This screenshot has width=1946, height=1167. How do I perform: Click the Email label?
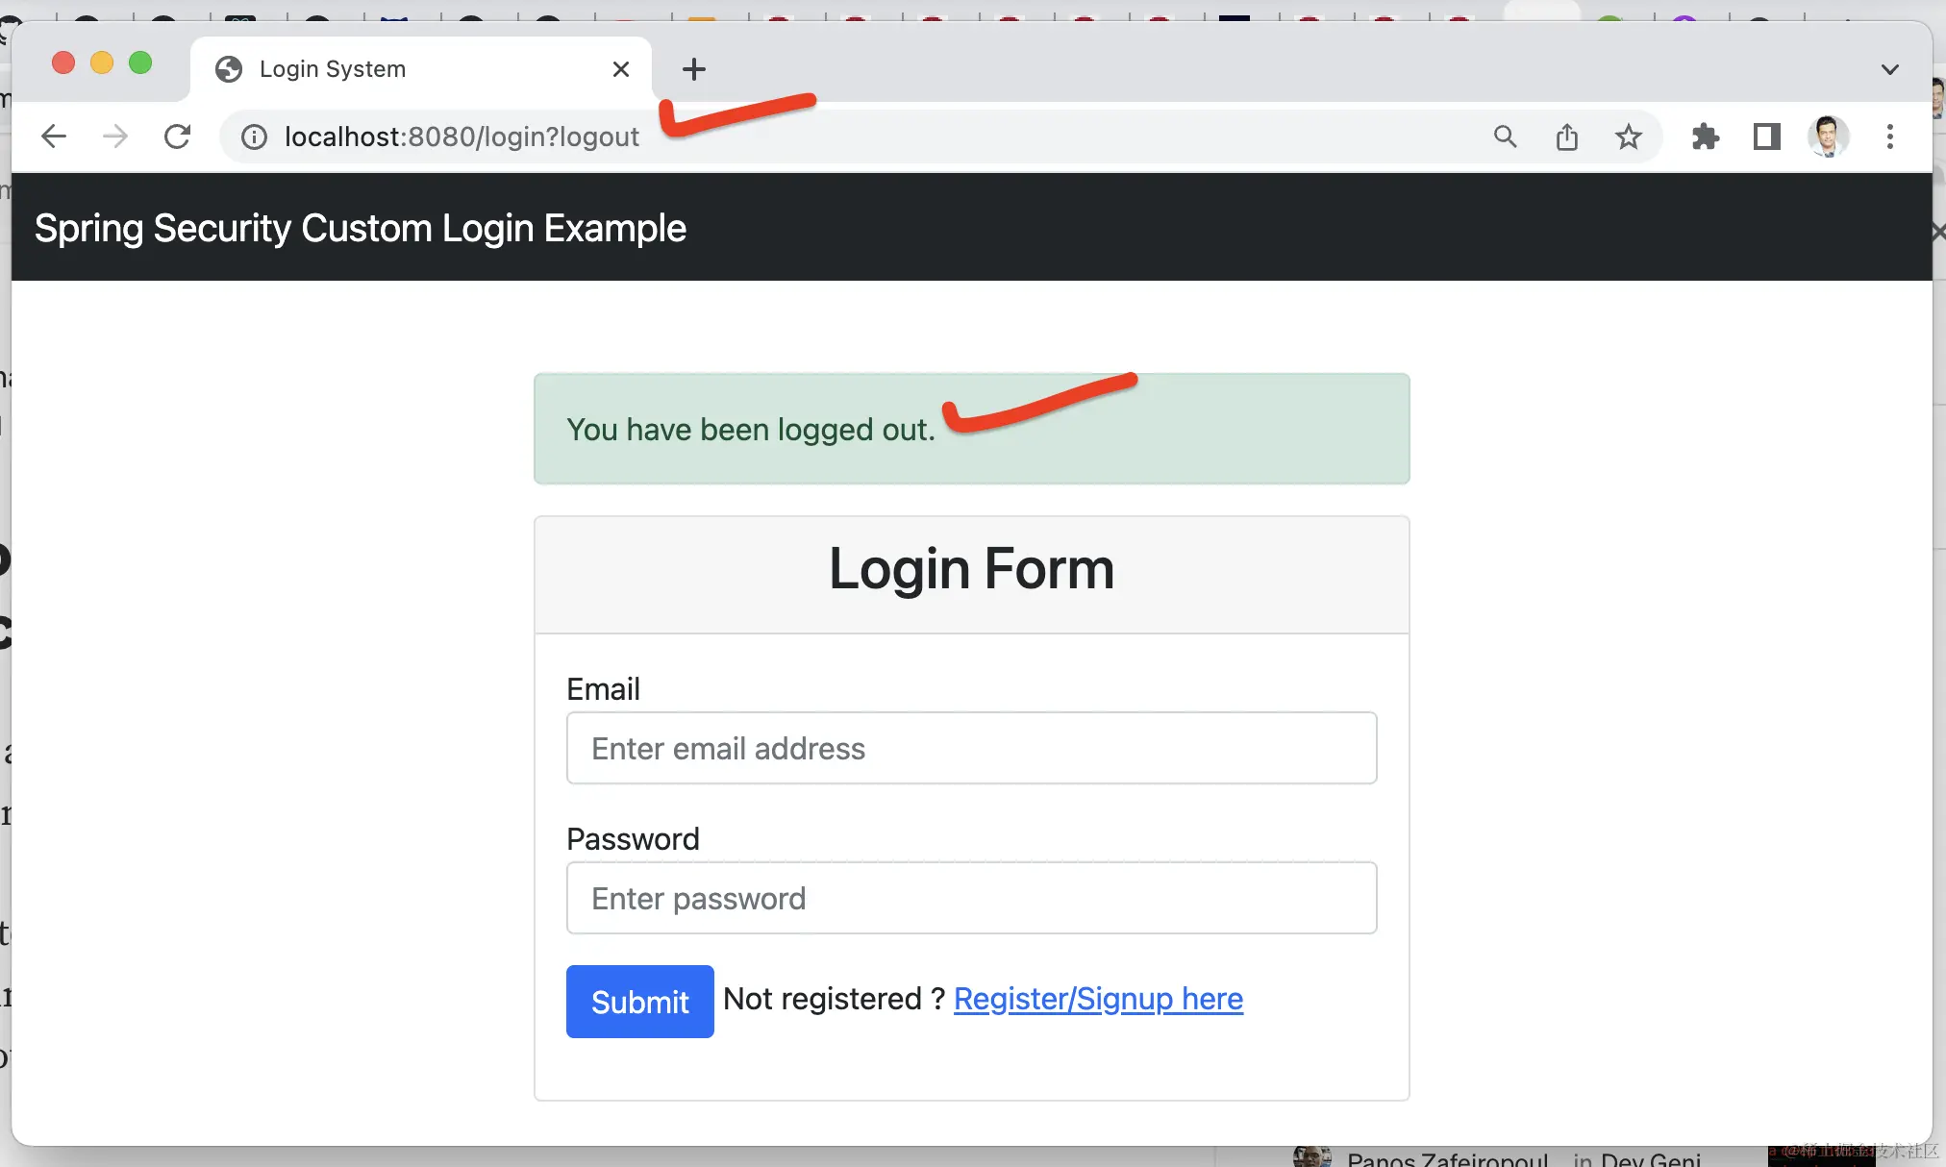[603, 689]
